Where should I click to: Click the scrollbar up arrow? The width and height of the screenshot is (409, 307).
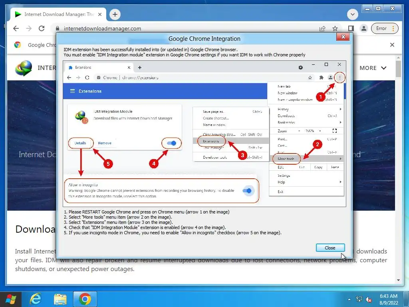398,58
